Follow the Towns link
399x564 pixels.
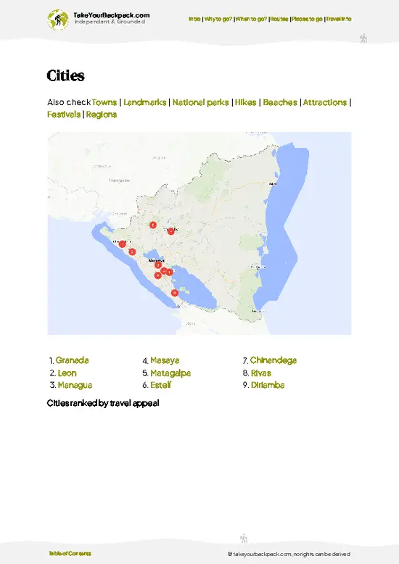point(104,102)
